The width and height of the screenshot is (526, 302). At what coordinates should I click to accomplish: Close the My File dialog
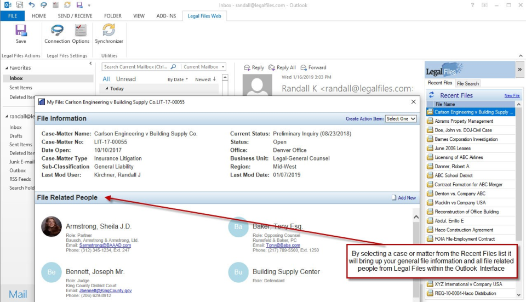(413, 102)
